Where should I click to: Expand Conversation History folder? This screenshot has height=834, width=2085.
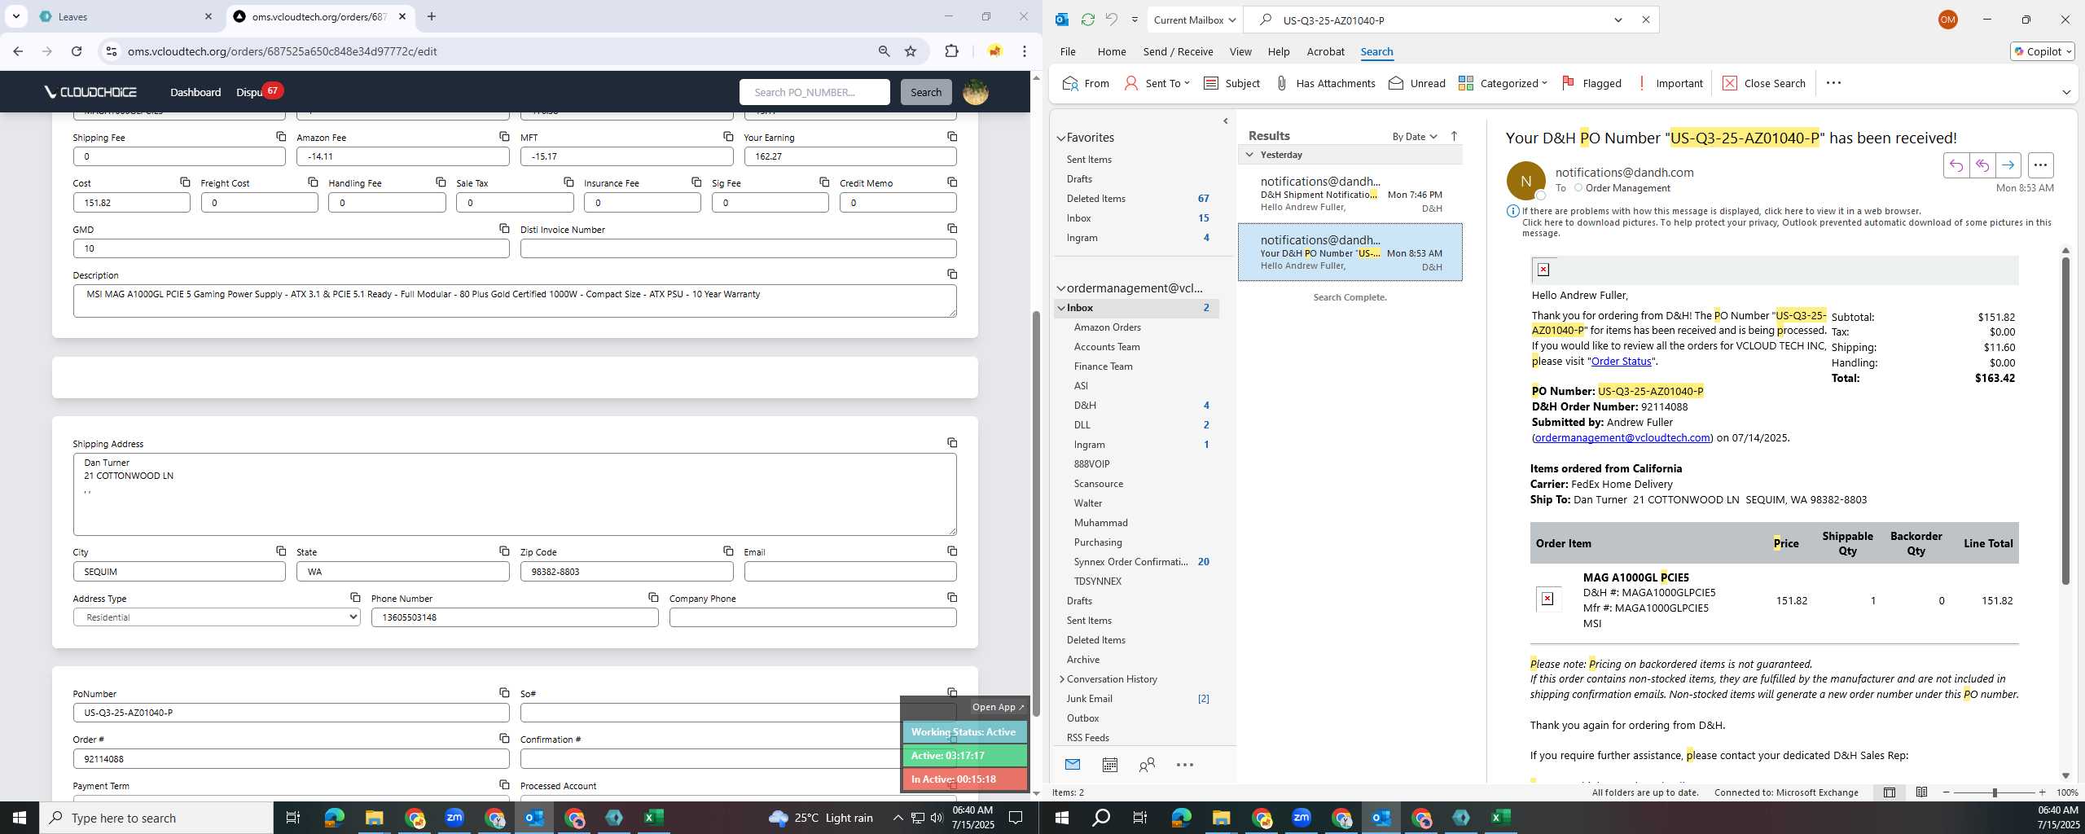tap(1062, 679)
